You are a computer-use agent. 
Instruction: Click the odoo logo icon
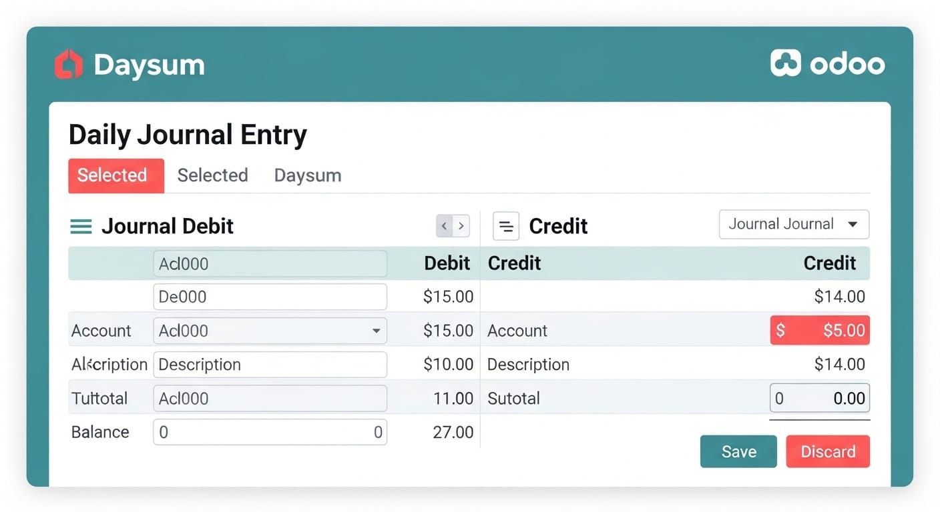[x=785, y=63]
